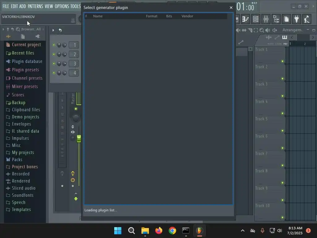This screenshot has height=238, width=317.
Task: Select the select tool dashed square icon
Action: click(x=256, y=30)
